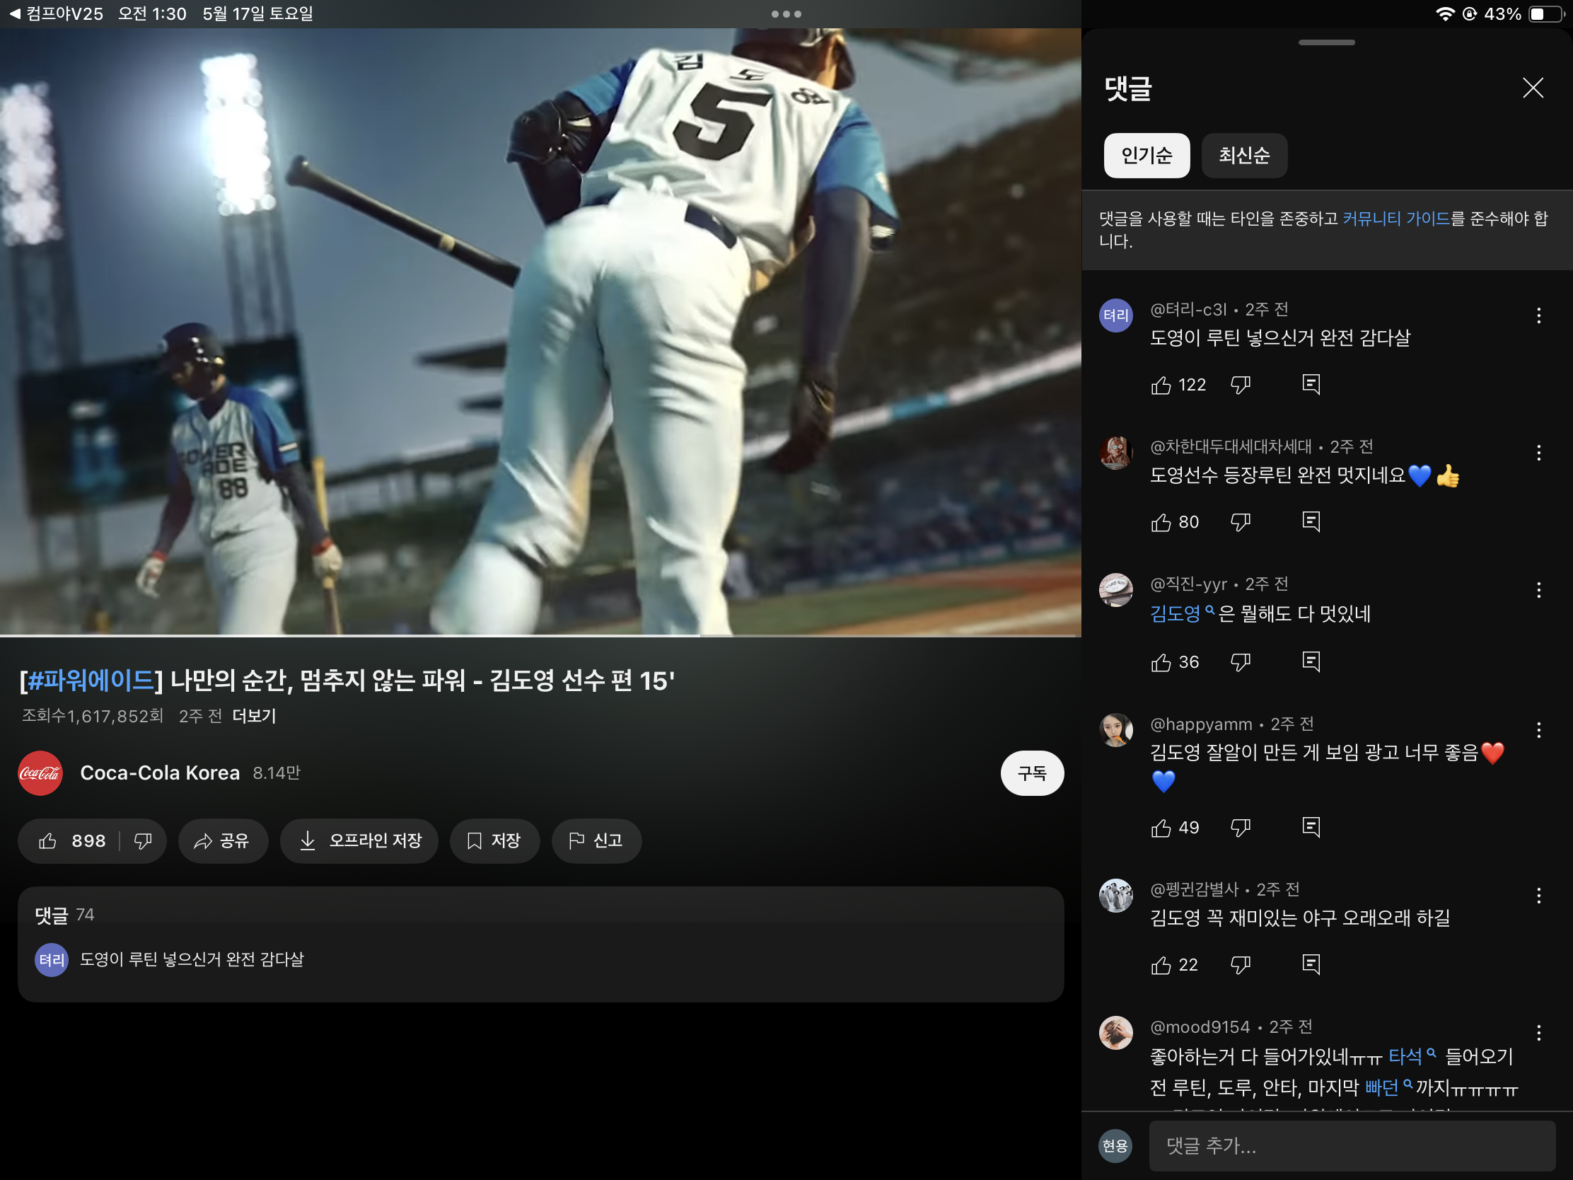This screenshot has height=1180, width=1573.
Task: Like the comment by @터리-c3l
Action: 1161,385
